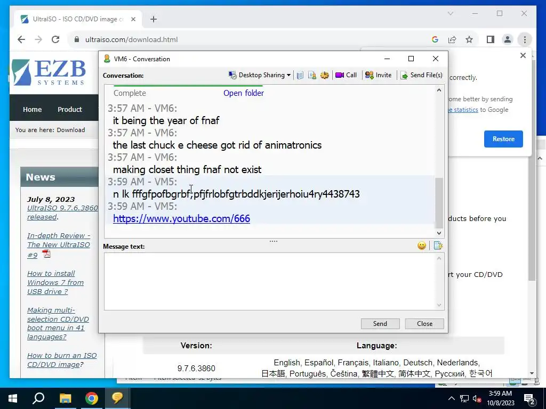Dismiss Chrome restore popup with X
Image resolution: width=546 pixels, height=409 pixels.
click(x=523, y=55)
